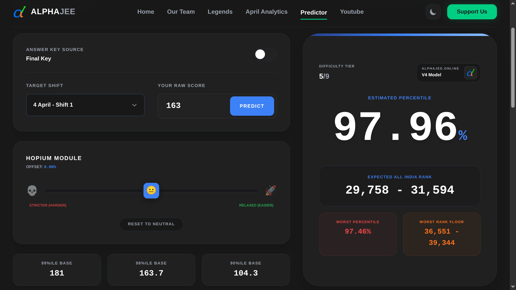Open the Youtube nav link
Image resolution: width=516 pixels, height=290 pixels.
pyautogui.click(x=352, y=12)
